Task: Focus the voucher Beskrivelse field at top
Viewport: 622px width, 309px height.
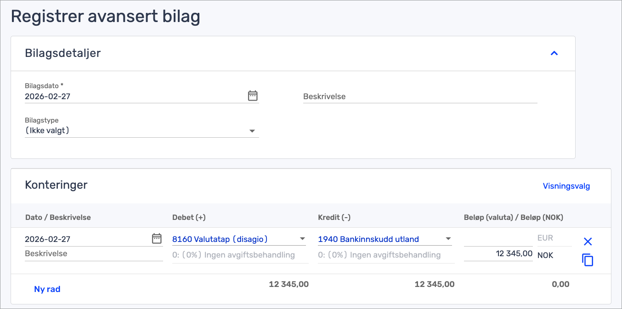Action: click(419, 97)
